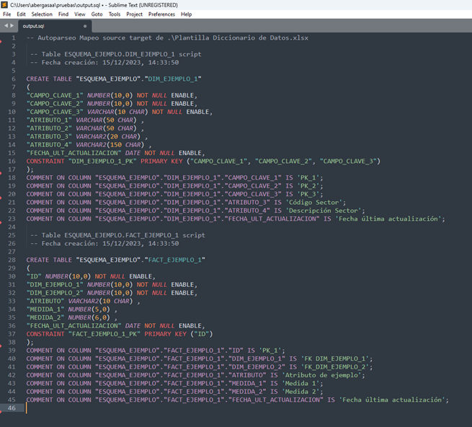Click line number 16 in the gutter
This screenshot has height=427, width=472.
tap(12, 162)
